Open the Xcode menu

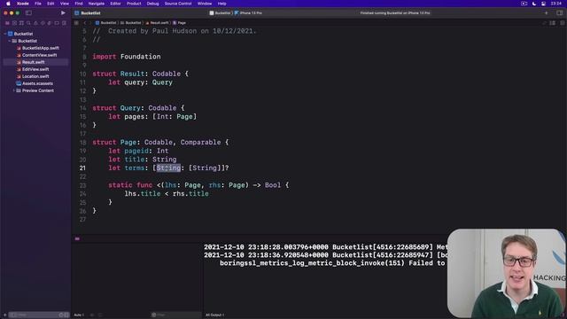pos(23,4)
